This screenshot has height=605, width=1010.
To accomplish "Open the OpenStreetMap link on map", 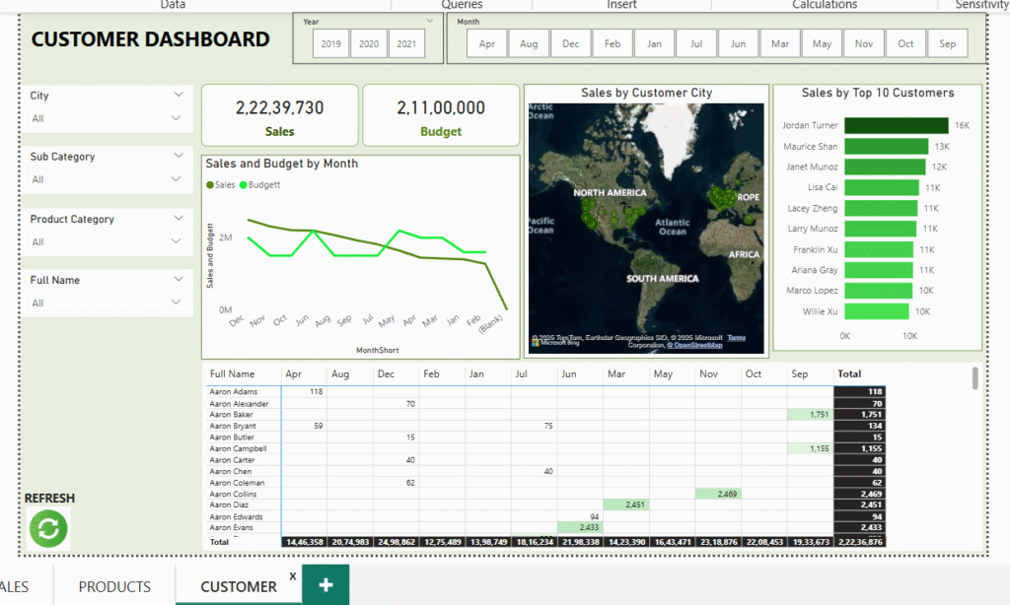I will tap(697, 346).
